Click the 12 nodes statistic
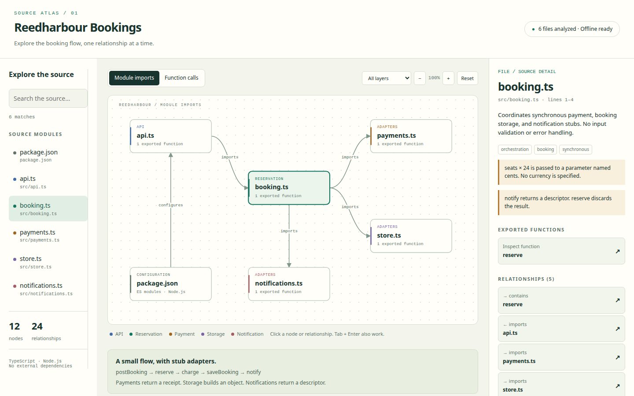The image size is (634, 396). (16, 331)
